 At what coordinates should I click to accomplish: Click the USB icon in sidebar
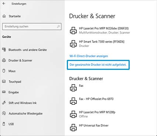coord(4,124)
